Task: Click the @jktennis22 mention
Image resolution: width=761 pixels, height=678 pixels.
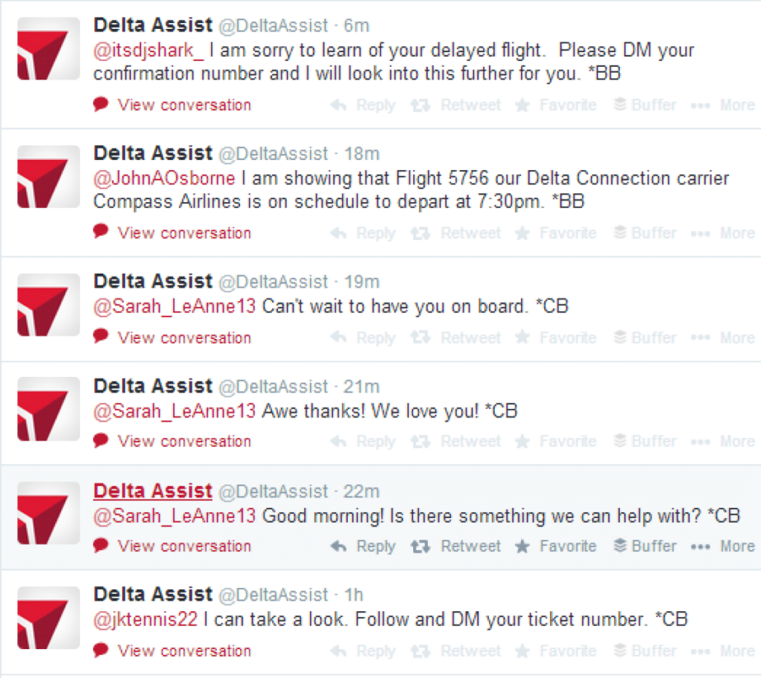Action: click(x=146, y=619)
